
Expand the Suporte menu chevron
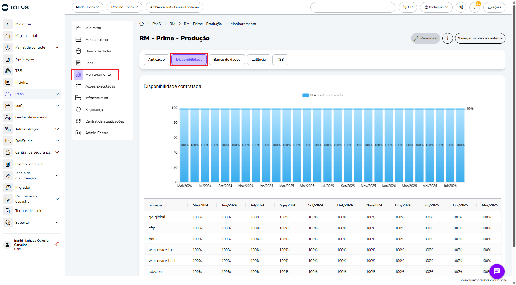point(57,223)
